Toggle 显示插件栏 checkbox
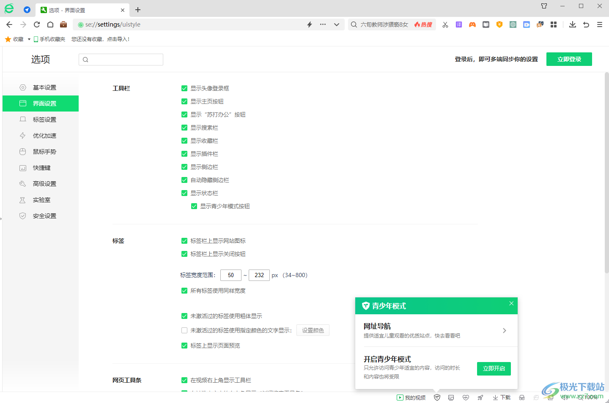The height and width of the screenshot is (403, 609). coord(184,154)
